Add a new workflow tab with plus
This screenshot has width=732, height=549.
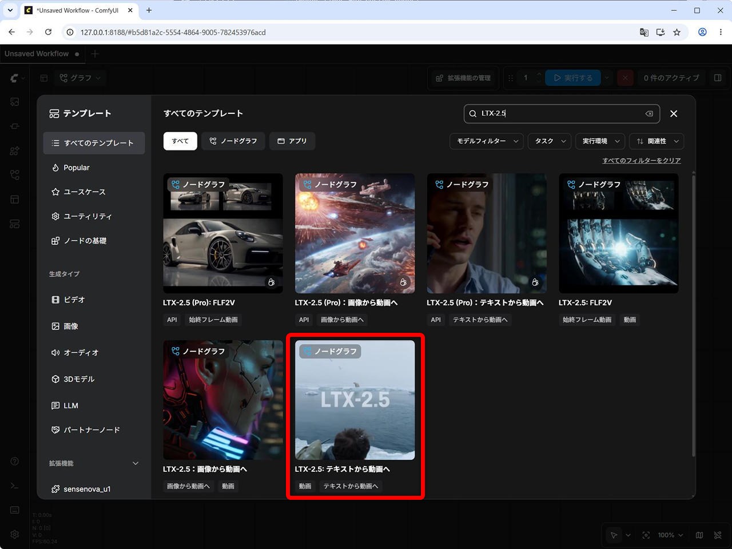[x=95, y=54]
